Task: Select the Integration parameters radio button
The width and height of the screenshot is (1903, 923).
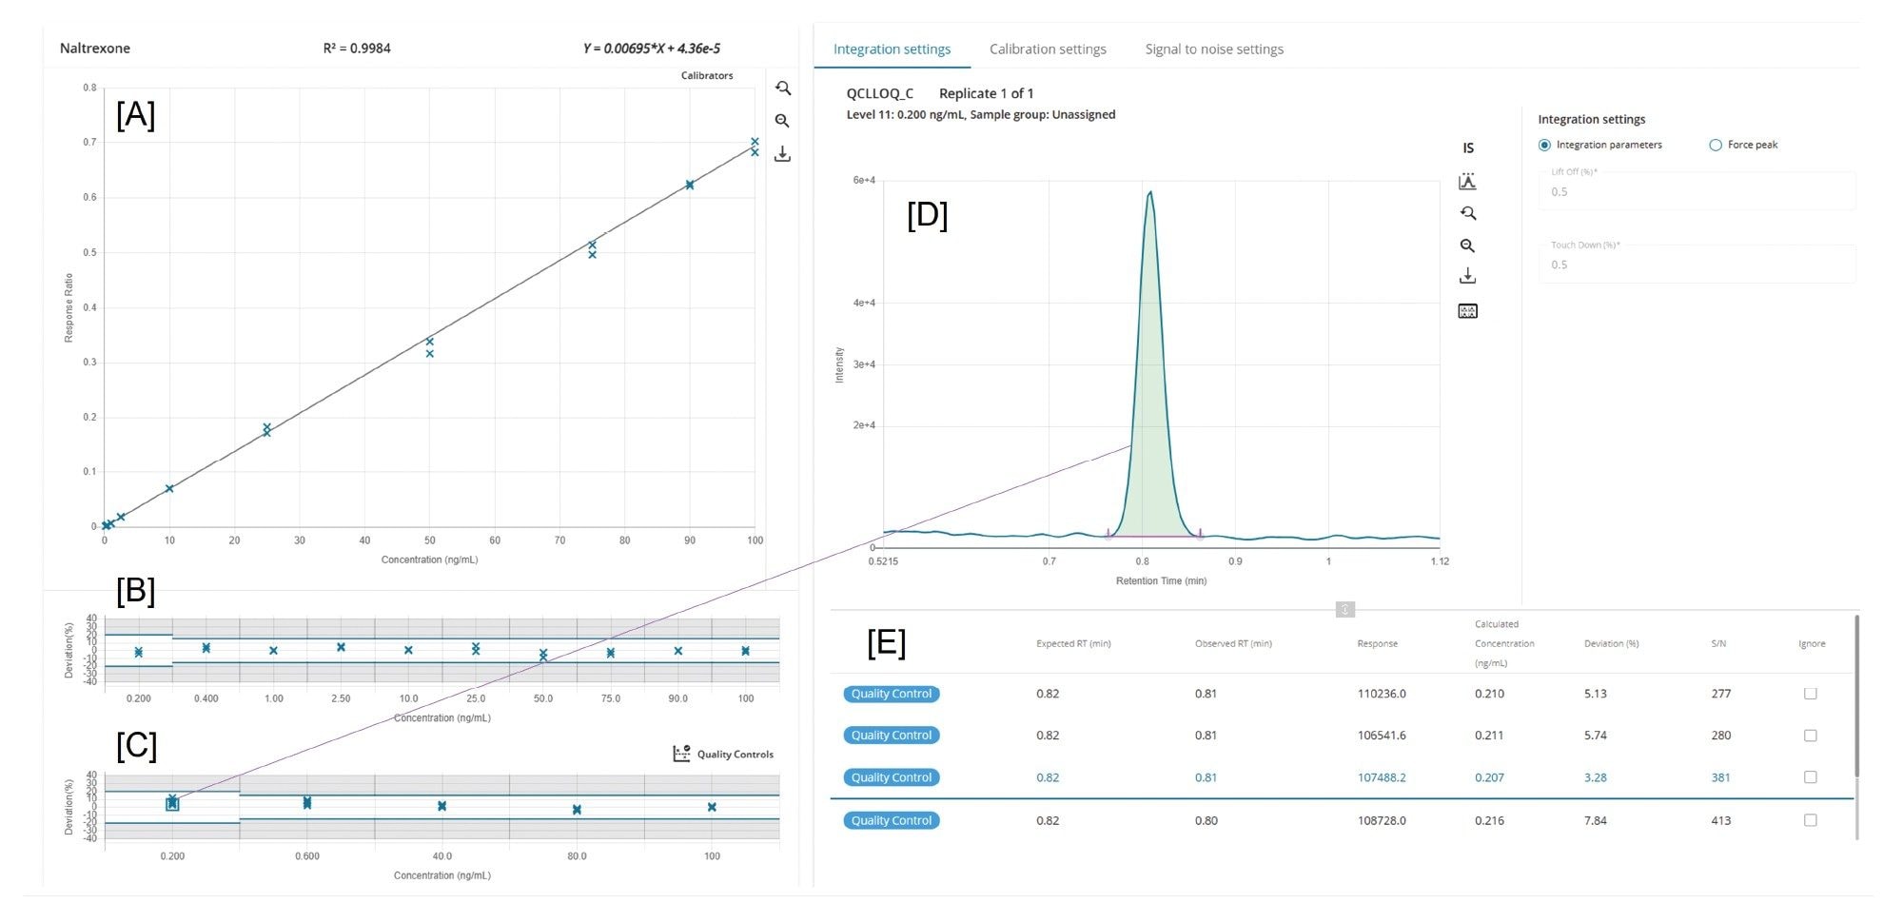Action: 1544,145
